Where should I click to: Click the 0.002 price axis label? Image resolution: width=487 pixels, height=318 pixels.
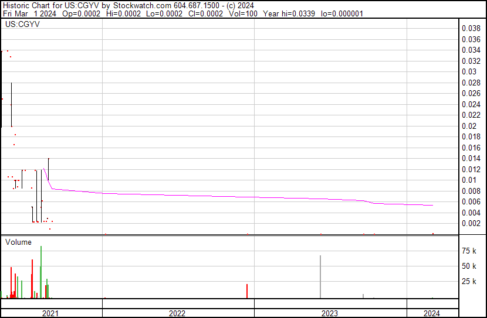coord(471,223)
